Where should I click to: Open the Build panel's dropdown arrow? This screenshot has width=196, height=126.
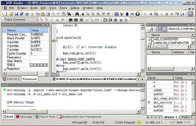pyautogui.click(x=139, y=85)
